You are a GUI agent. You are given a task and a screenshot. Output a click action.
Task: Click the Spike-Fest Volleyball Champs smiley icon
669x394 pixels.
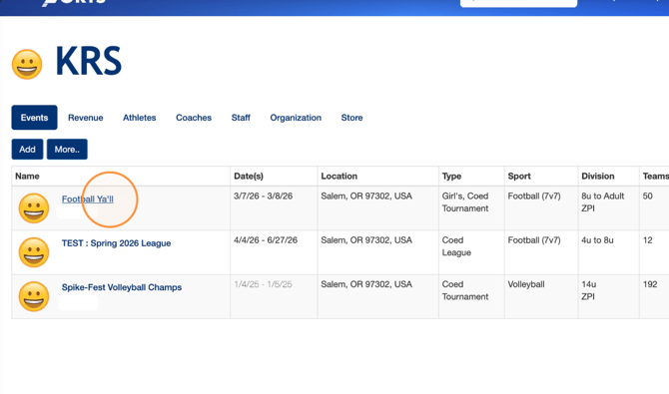[34, 296]
